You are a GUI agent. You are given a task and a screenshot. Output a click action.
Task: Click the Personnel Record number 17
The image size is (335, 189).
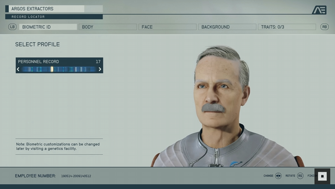coord(98,62)
